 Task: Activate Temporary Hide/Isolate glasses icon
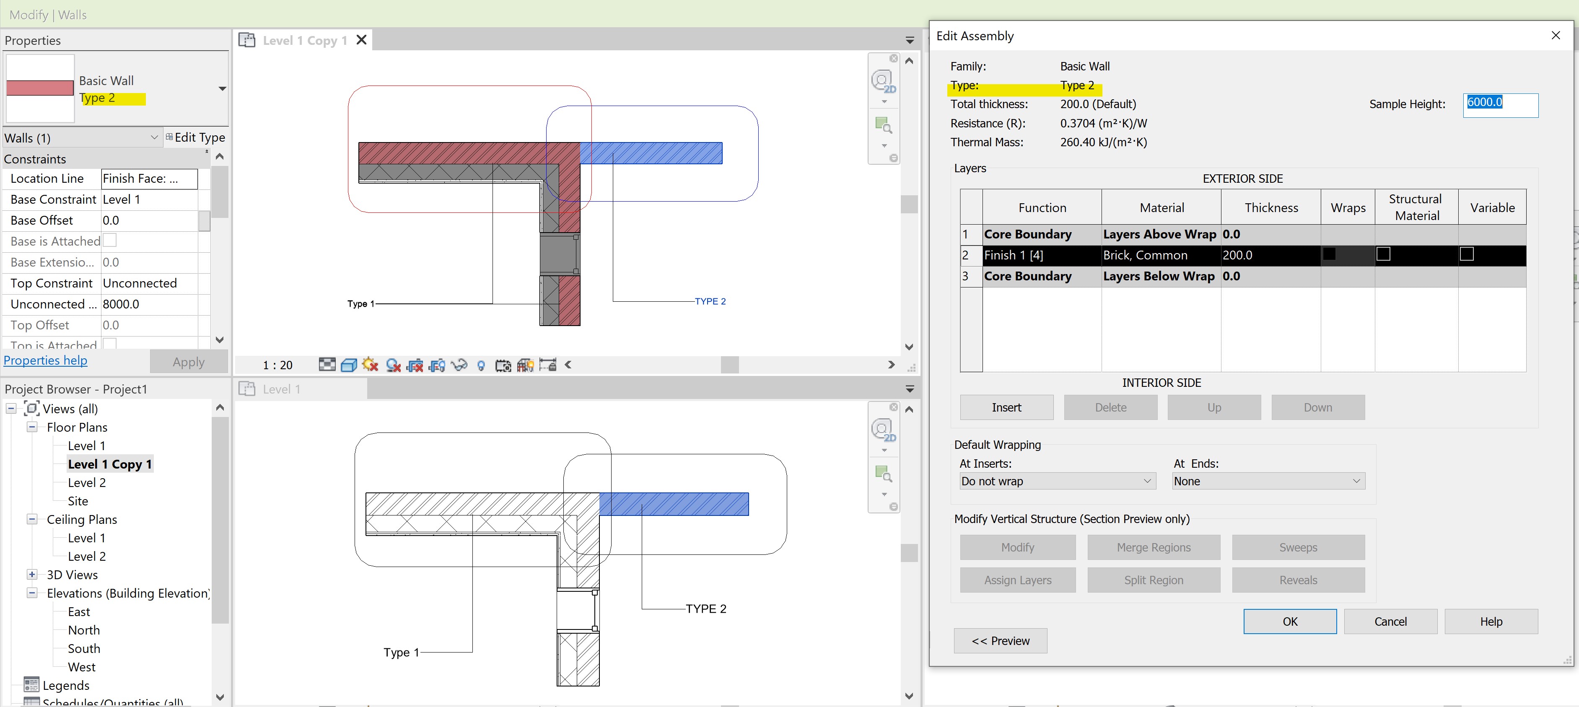pos(460,365)
